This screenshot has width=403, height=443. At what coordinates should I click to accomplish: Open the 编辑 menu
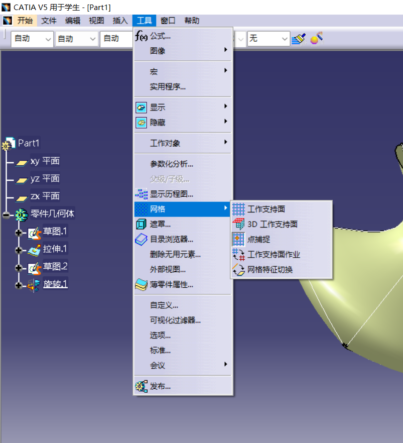pyautogui.click(x=73, y=20)
